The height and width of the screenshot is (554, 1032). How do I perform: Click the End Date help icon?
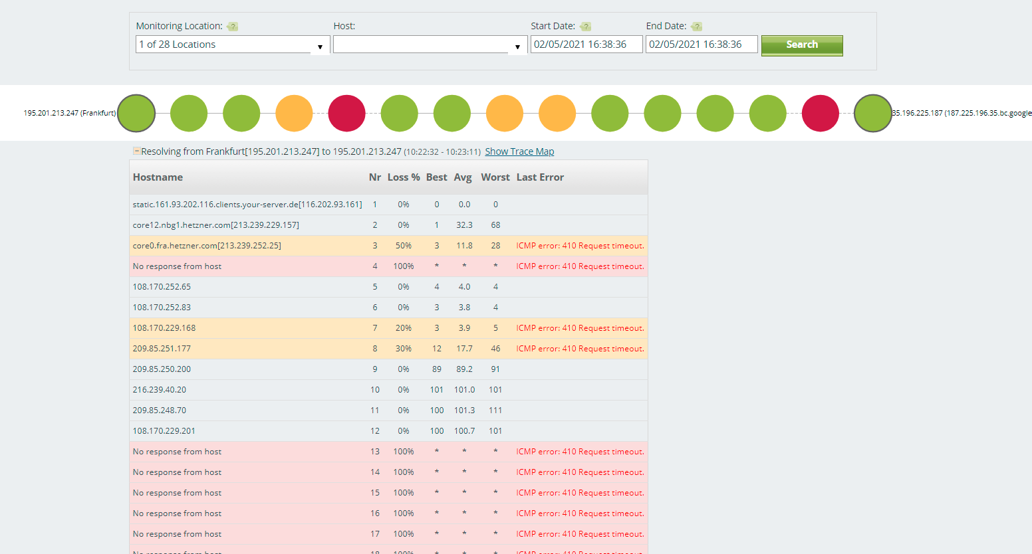pyautogui.click(x=696, y=26)
